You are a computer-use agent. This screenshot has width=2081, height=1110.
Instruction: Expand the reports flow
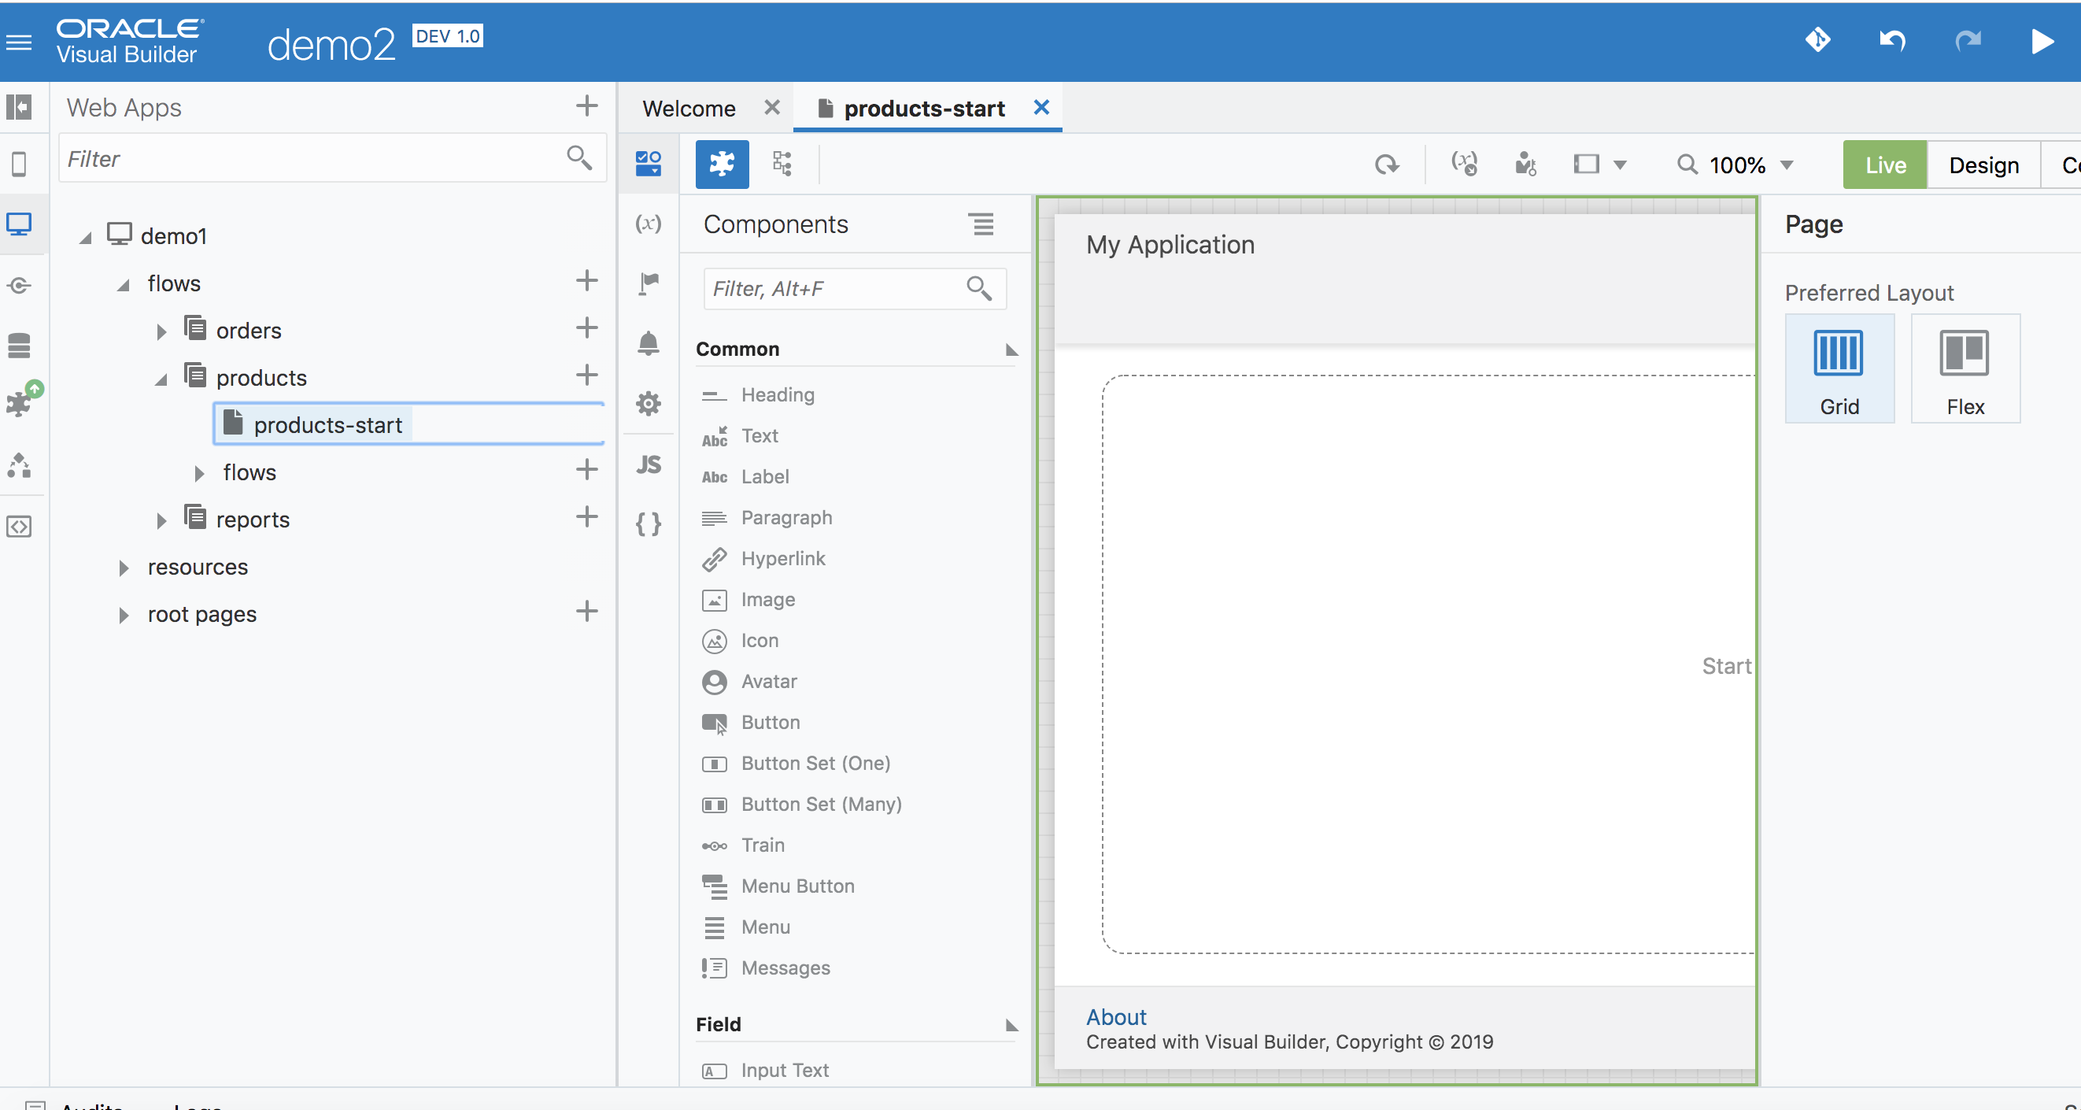click(x=161, y=521)
